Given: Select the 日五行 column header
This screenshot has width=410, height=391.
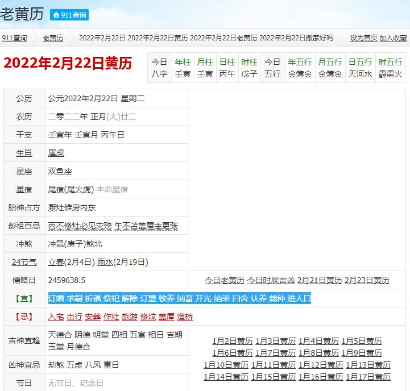Looking at the screenshot, I should click(360, 62).
